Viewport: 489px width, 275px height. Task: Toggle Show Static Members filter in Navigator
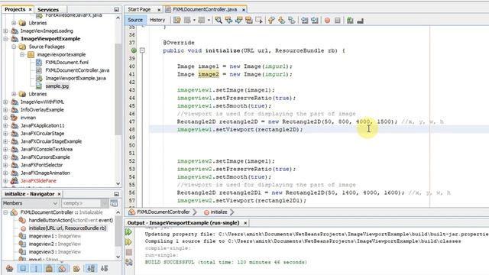[x=36, y=268]
